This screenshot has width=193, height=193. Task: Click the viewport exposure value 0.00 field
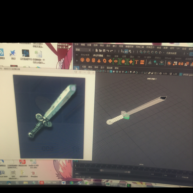(x=165, y=74)
